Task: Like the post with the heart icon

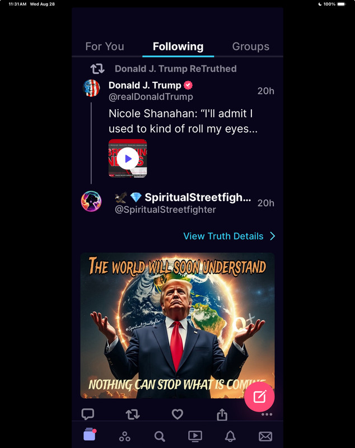Action: [x=177, y=414]
